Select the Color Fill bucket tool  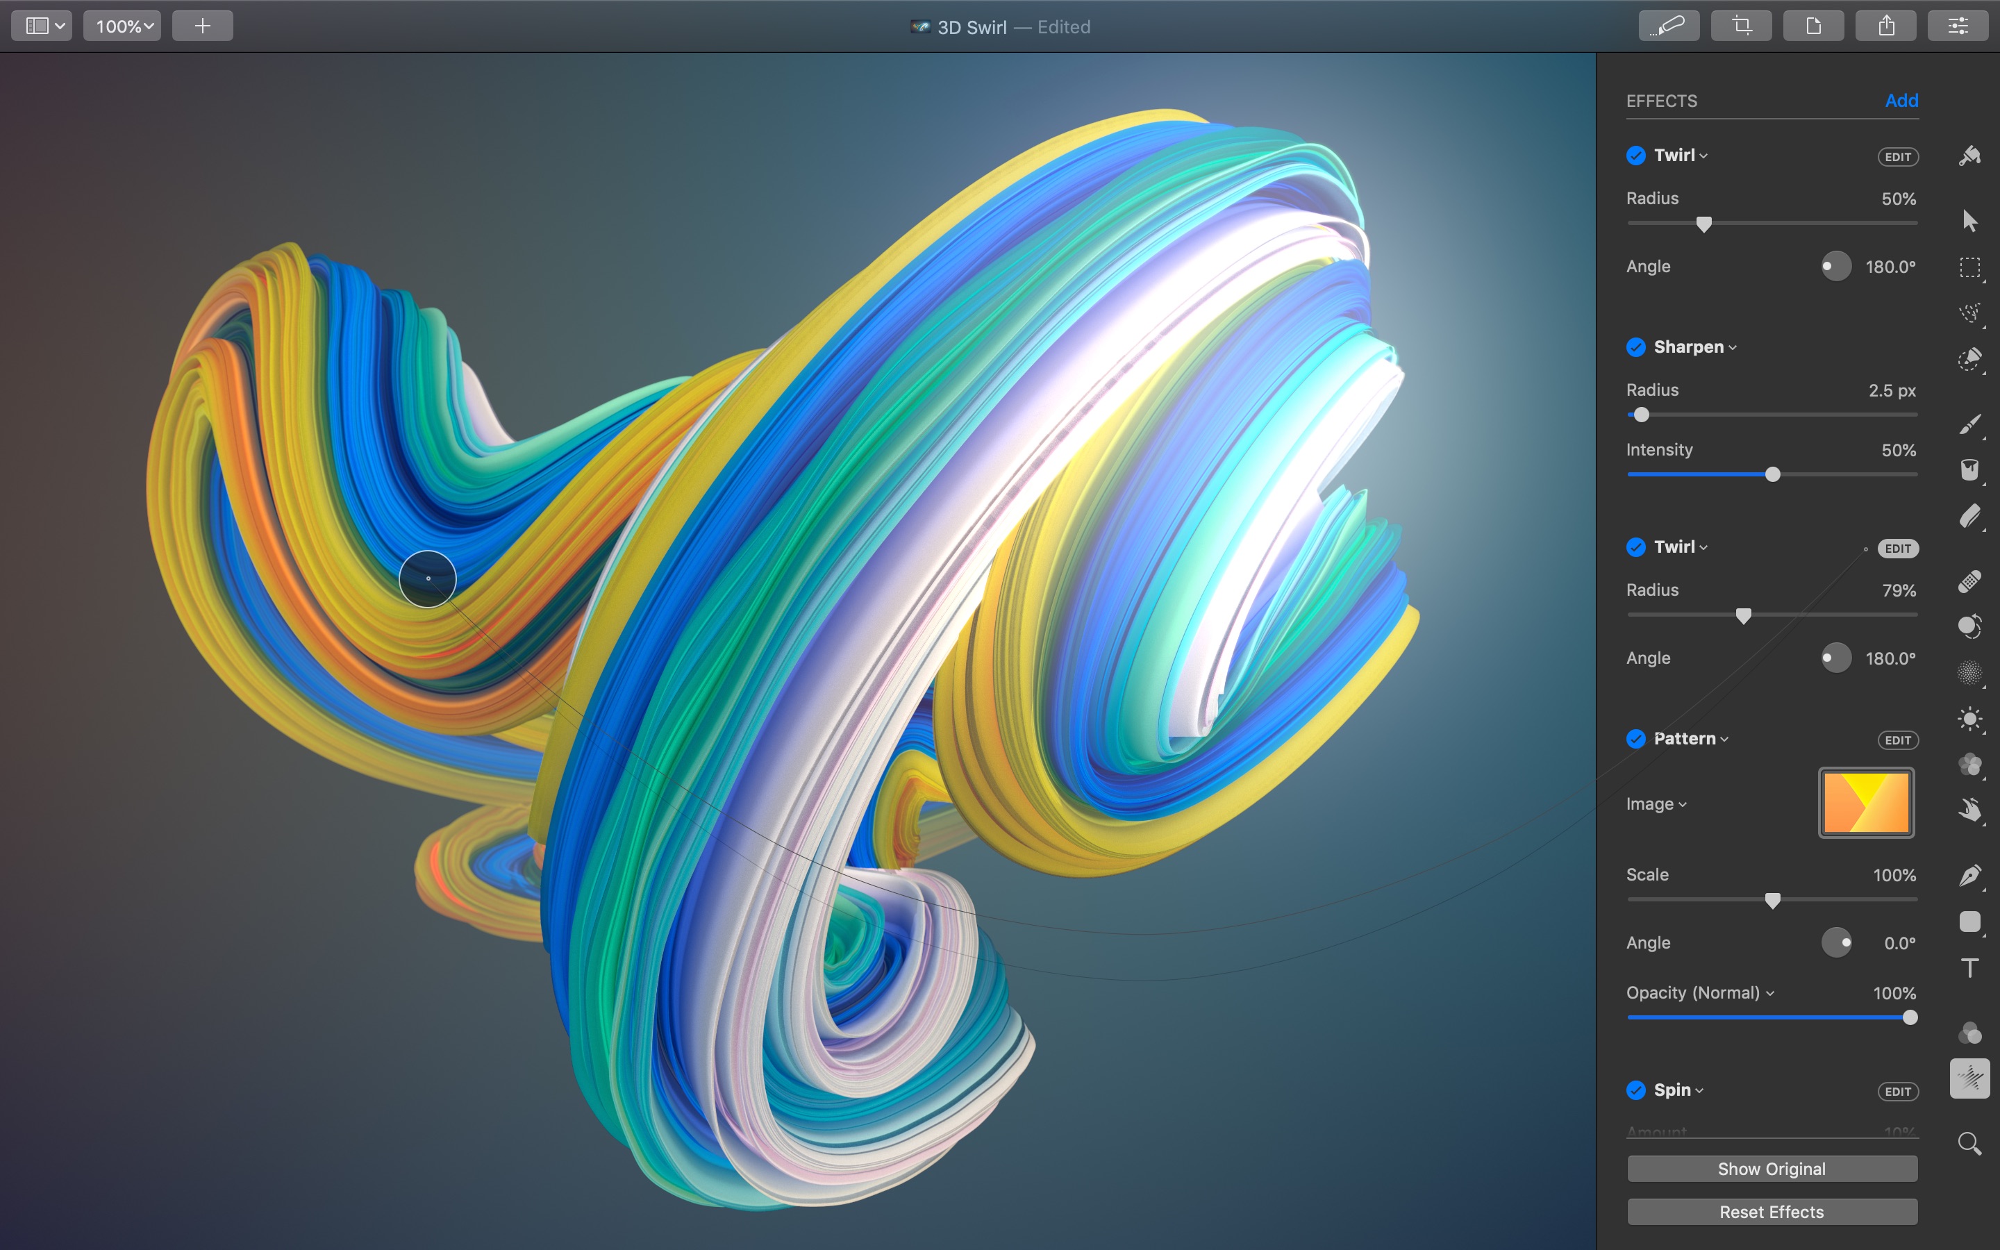click(x=1970, y=469)
